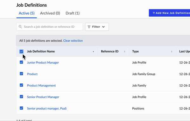Open Senior product manager, PaaS link
190x121 pixels.
point(47,108)
